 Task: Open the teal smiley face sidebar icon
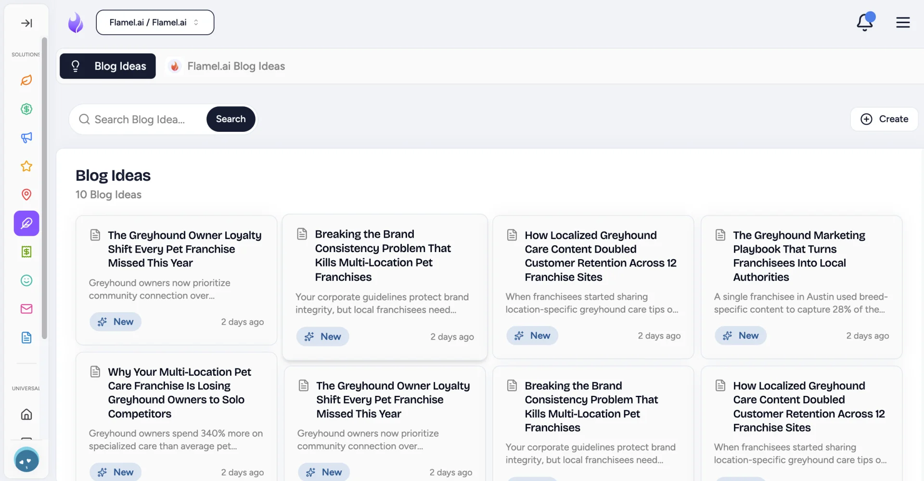pos(26,280)
